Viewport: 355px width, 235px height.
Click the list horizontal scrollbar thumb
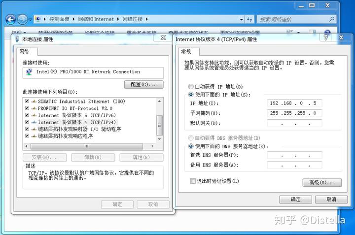(x=86, y=146)
